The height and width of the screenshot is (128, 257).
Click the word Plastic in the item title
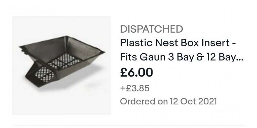136,43
